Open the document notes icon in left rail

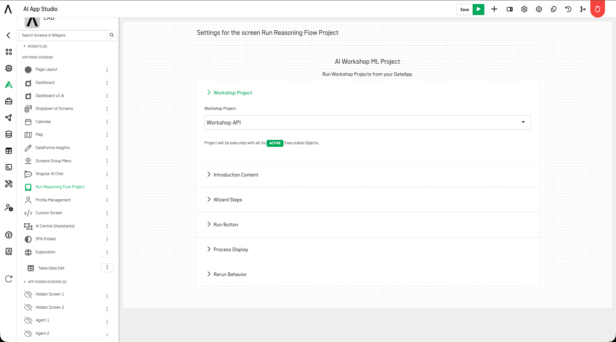(9, 251)
